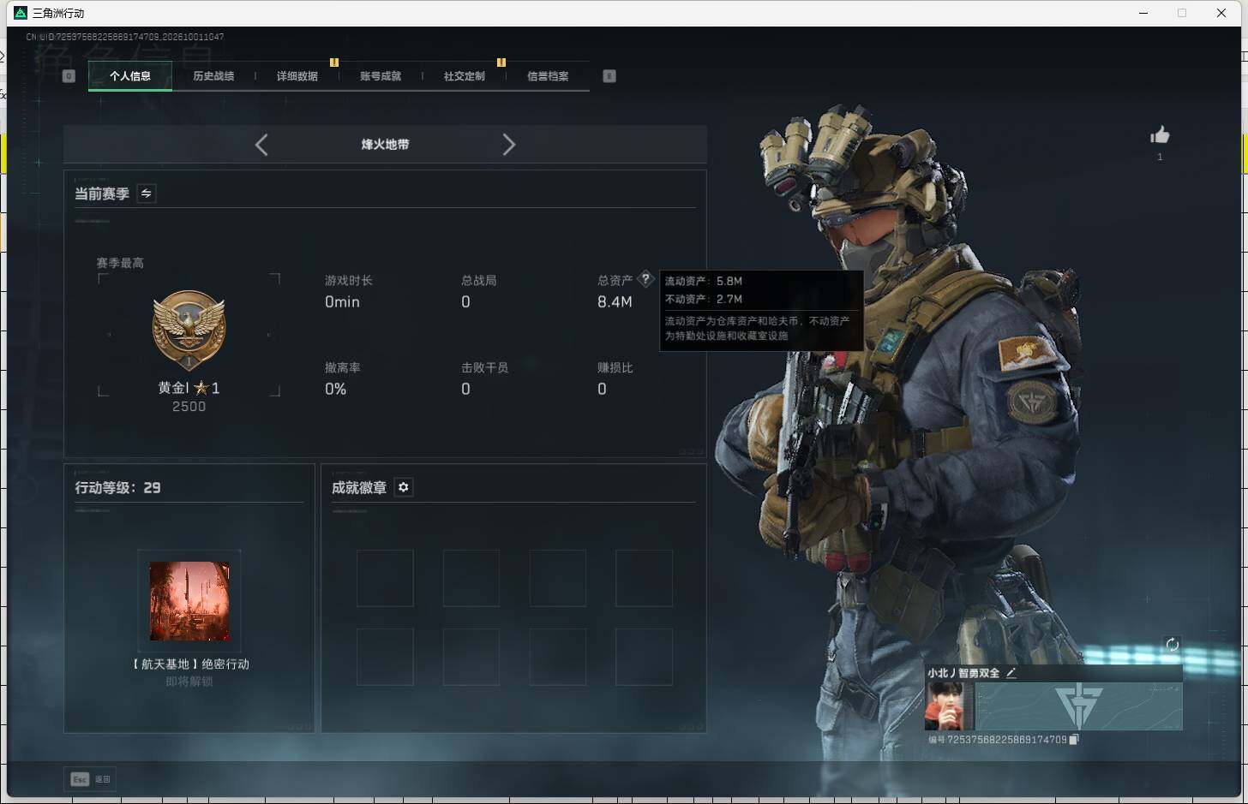Click the Delta Force app logo in title bar
1248x804 pixels.
(x=21, y=13)
